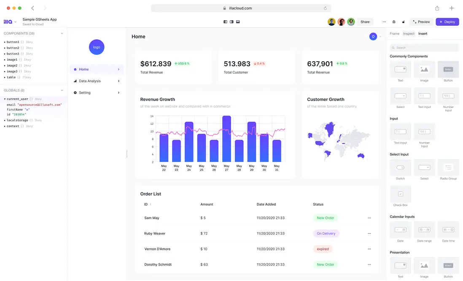Open the debug bug icon near Preview
The height and width of the screenshot is (281, 463).
point(394,22)
